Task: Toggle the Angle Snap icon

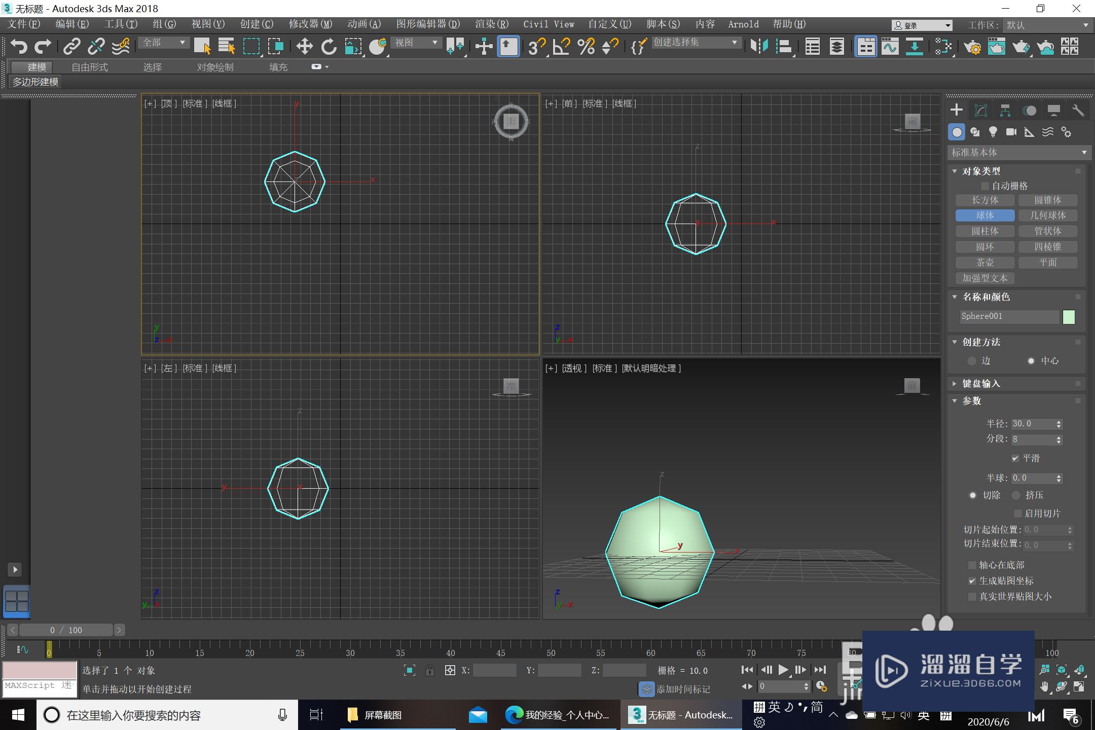Action: click(561, 47)
